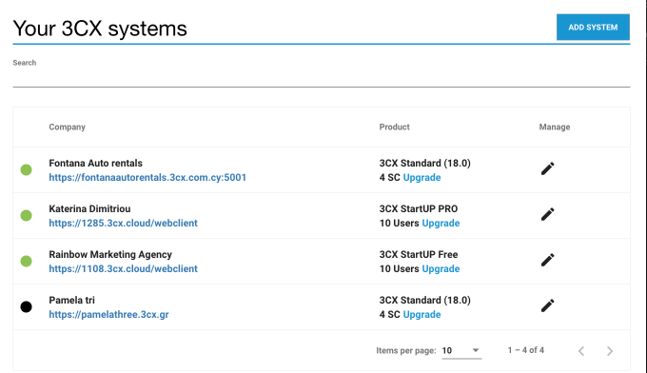This screenshot has height=373, width=647.
Task: Click Fontana Auto rentals green status dot
Action: coord(26,170)
